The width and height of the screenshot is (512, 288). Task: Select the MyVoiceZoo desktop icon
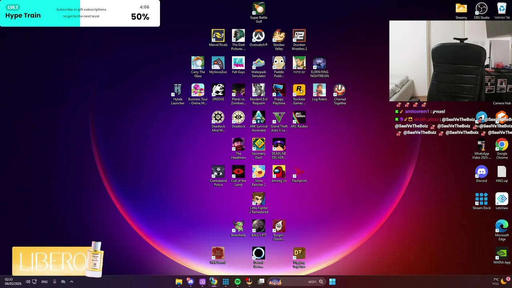(x=218, y=65)
